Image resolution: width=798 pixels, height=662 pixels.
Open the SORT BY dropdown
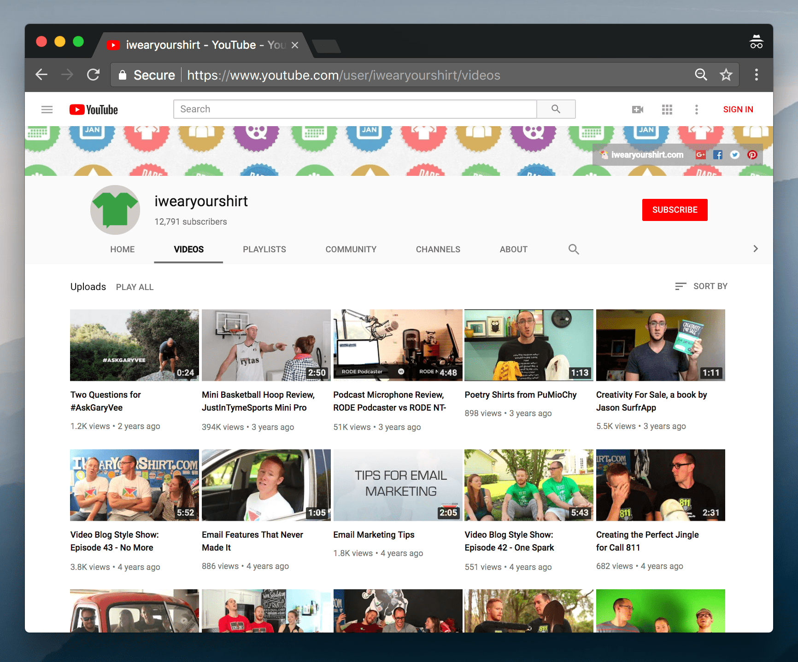[x=701, y=286]
